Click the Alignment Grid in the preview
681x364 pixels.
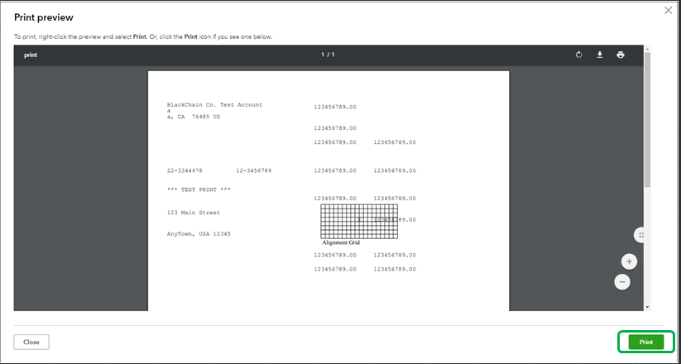359,222
